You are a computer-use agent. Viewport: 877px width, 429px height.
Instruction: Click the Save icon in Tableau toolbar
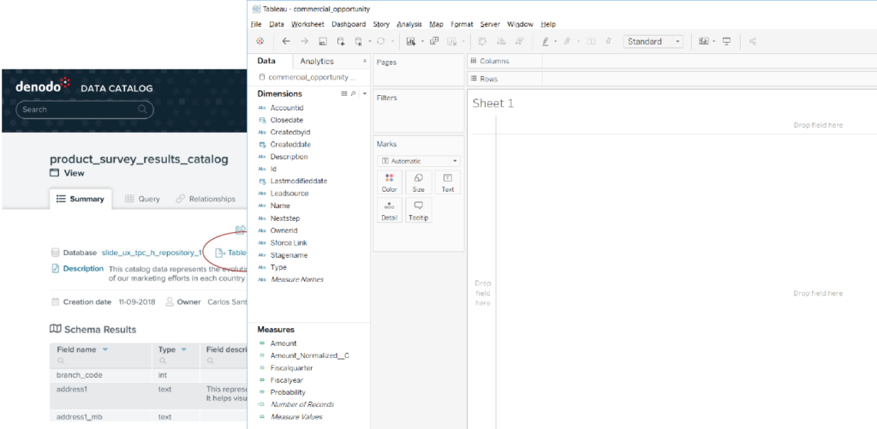tap(323, 41)
